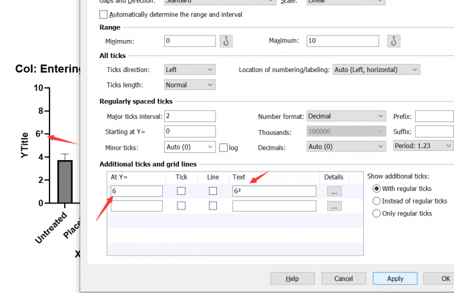Click the Prefix input field

point(435,116)
